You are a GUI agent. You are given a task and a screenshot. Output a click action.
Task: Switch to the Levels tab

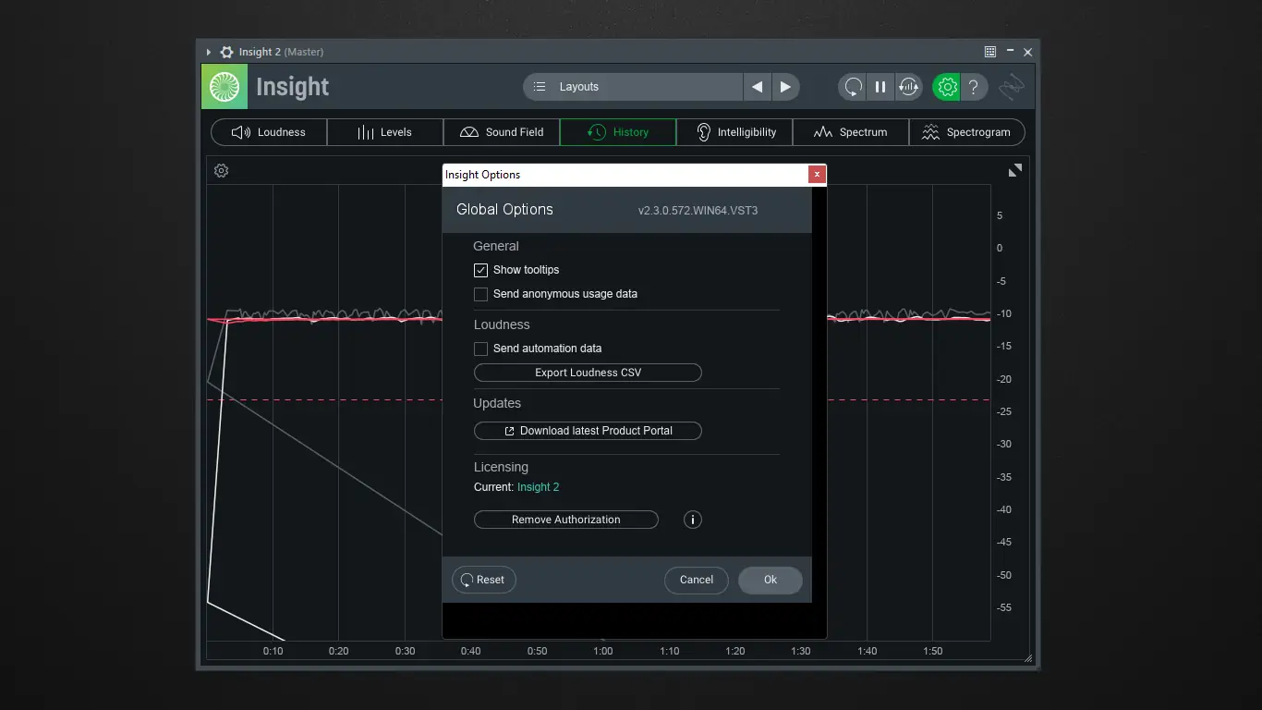385,132
